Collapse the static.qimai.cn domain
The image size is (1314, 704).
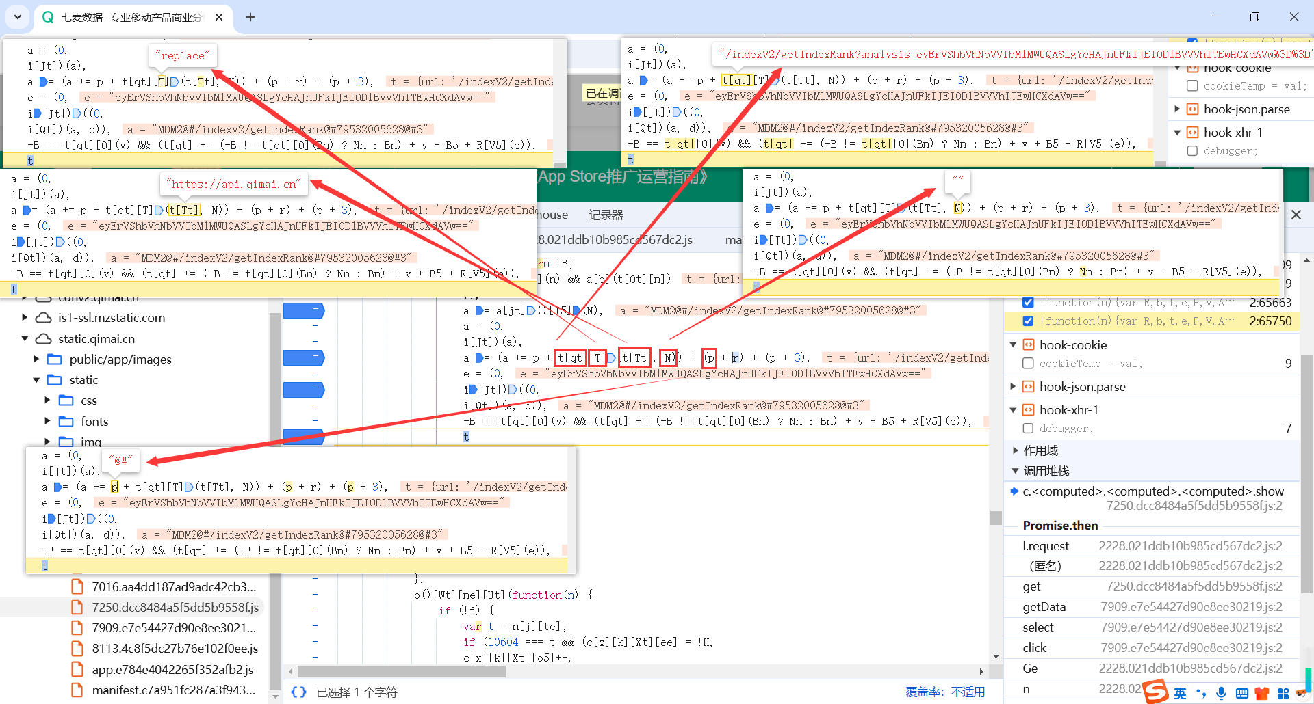click(x=25, y=338)
